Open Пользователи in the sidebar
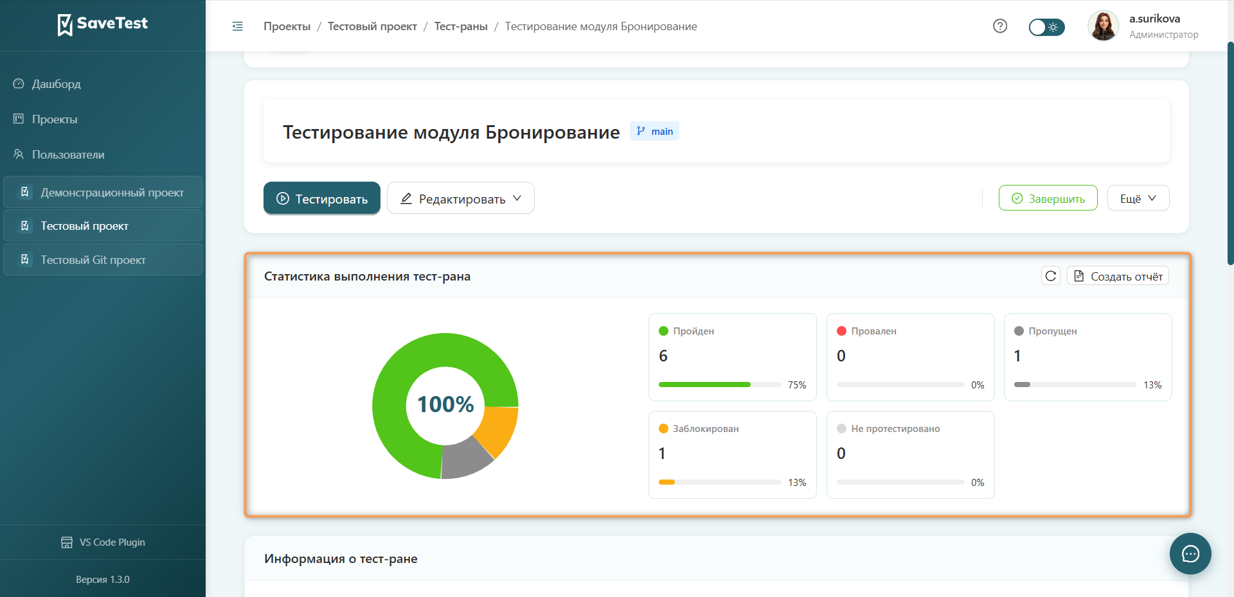The width and height of the screenshot is (1234, 597). pyautogui.click(x=103, y=155)
